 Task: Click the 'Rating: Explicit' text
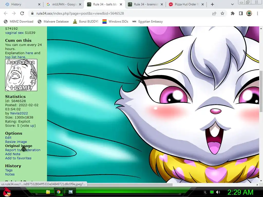[18, 121]
